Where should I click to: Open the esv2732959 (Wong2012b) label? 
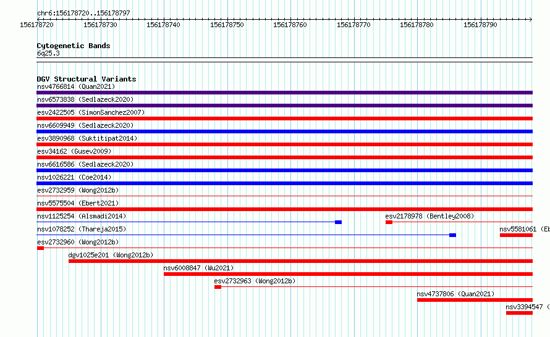click(78, 190)
